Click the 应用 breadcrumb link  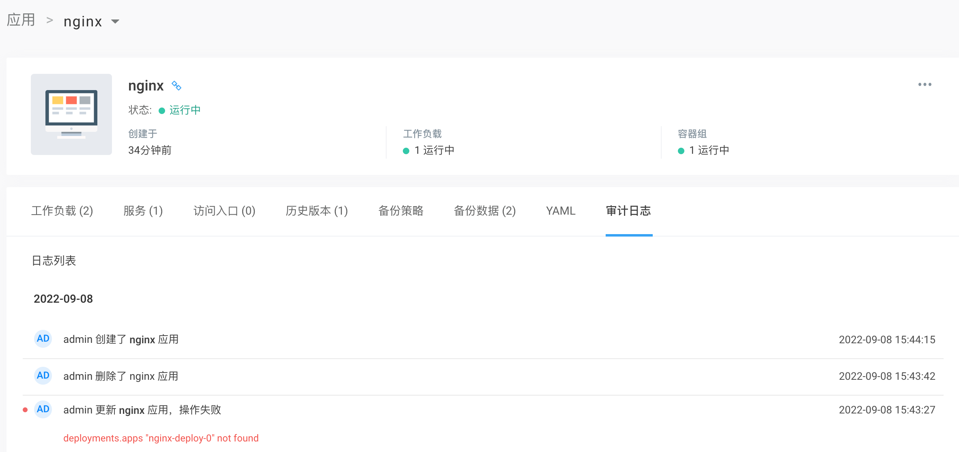tap(21, 20)
